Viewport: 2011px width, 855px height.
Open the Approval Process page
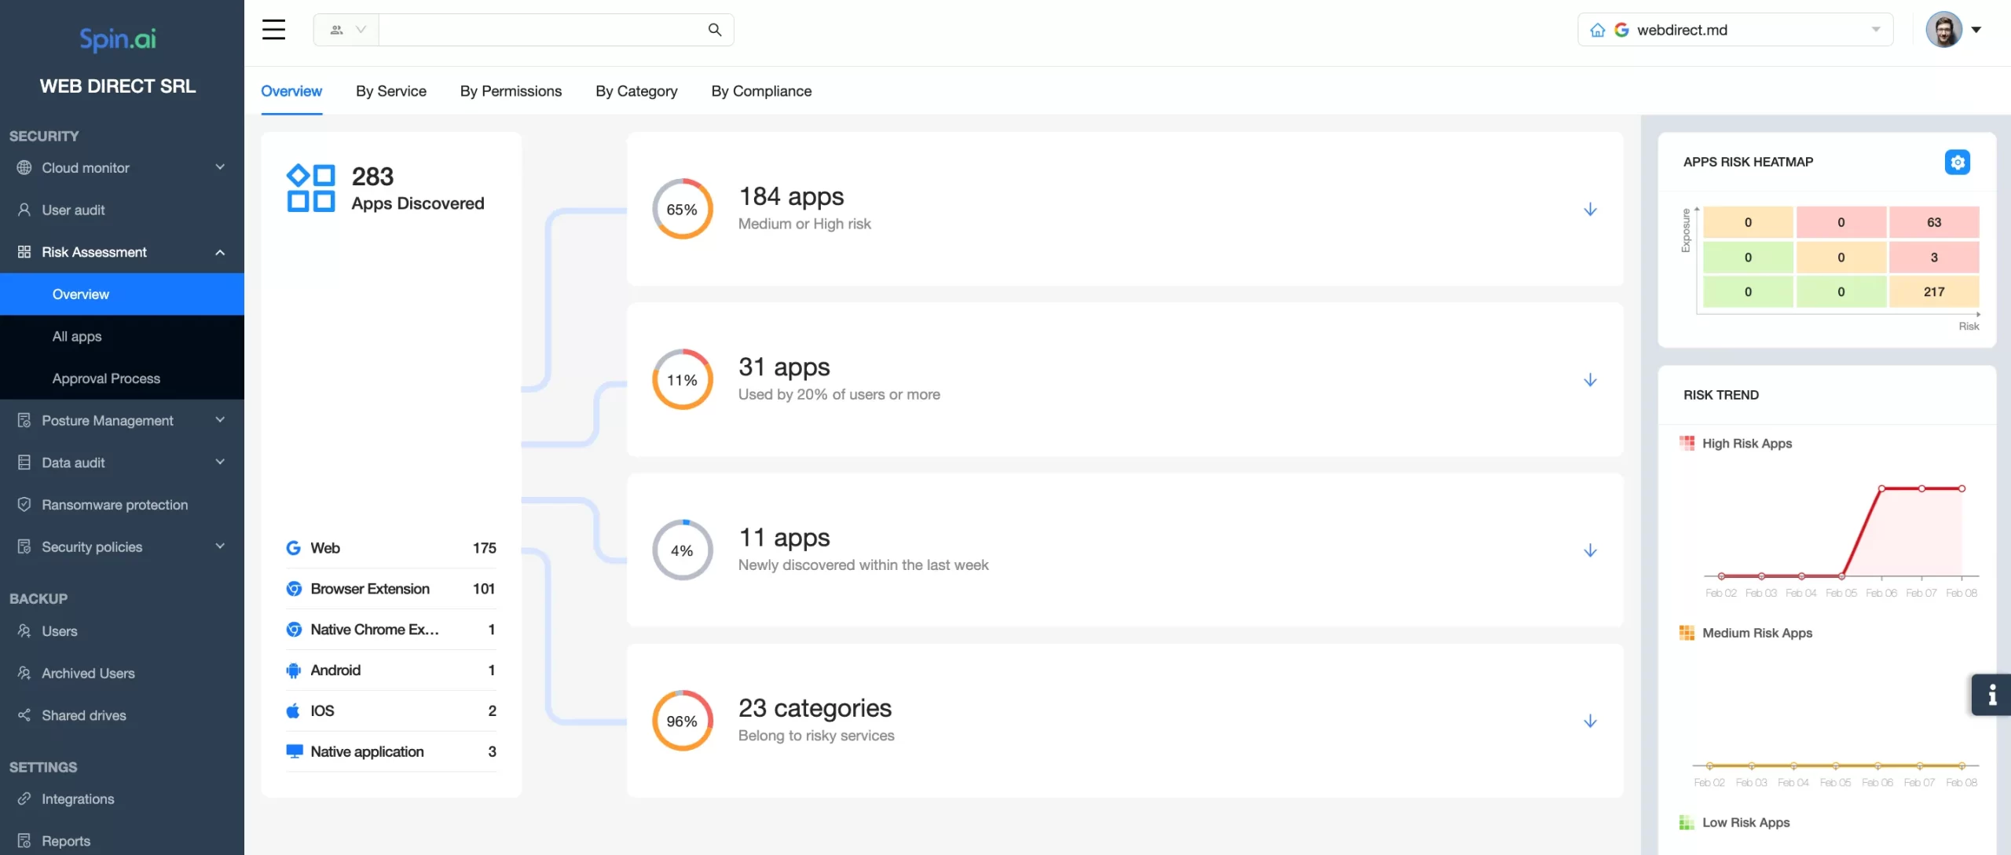(106, 378)
